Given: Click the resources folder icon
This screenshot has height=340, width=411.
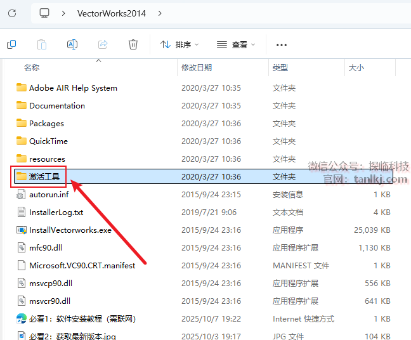Looking at the screenshot, I should pyautogui.click(x=22, y=159).
